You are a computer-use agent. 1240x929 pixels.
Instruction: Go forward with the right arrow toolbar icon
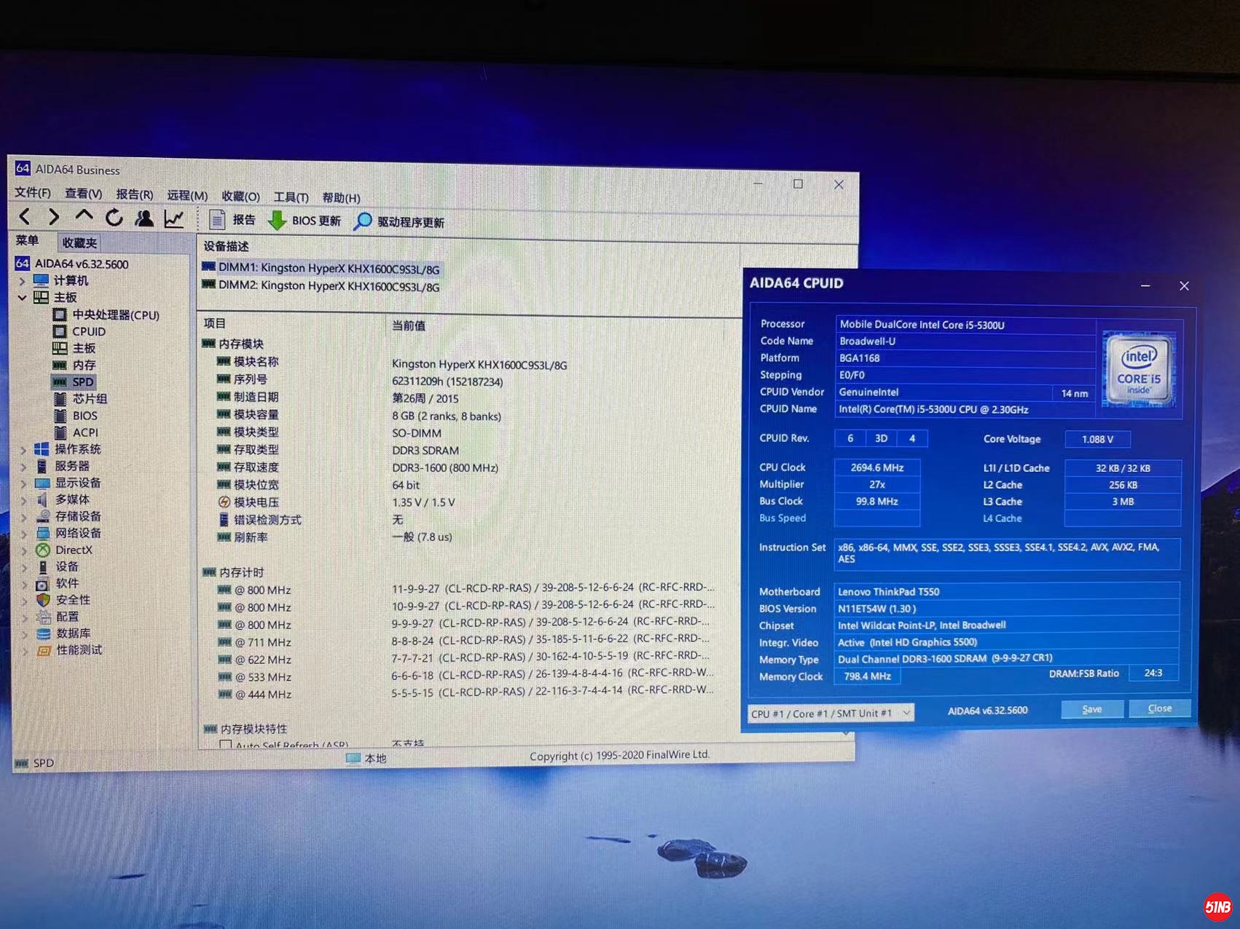53,216
